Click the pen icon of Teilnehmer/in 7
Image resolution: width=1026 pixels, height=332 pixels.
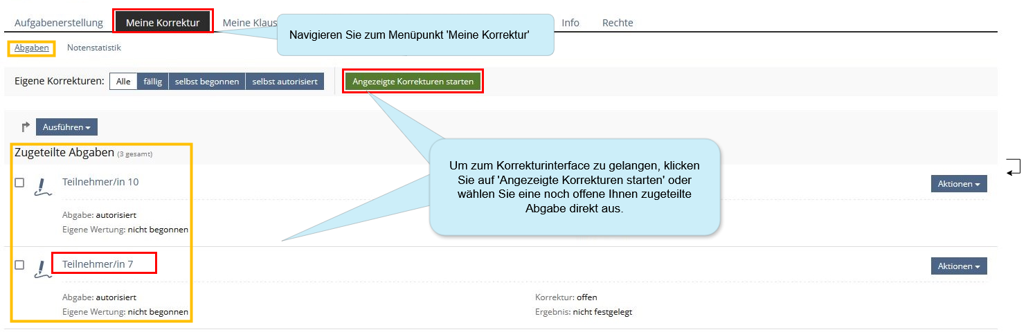coord(43,270)
